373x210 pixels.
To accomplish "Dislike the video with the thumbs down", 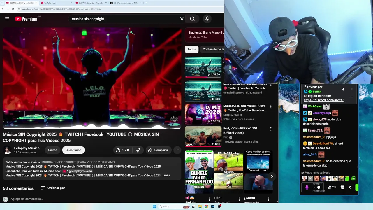I will coord(138,150).
